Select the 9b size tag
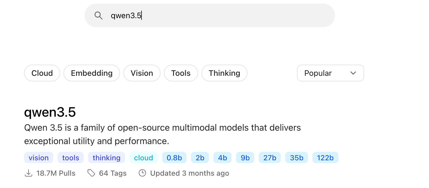Screen dimensions: 429x188 click(245, 158)
